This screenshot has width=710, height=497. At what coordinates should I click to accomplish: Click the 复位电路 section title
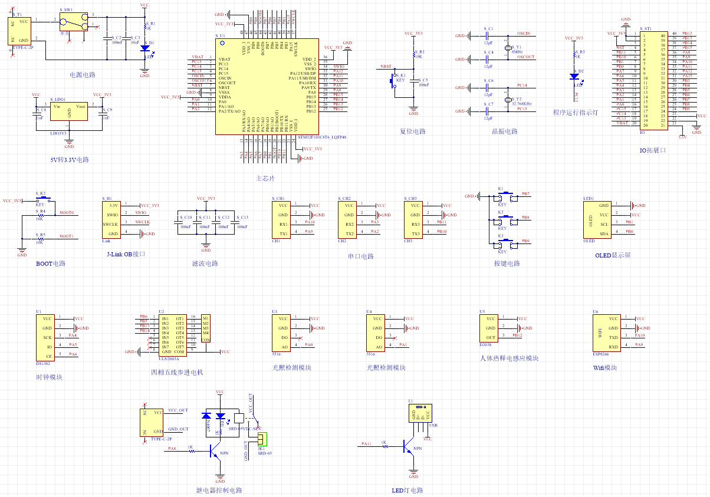click(413, 131)
